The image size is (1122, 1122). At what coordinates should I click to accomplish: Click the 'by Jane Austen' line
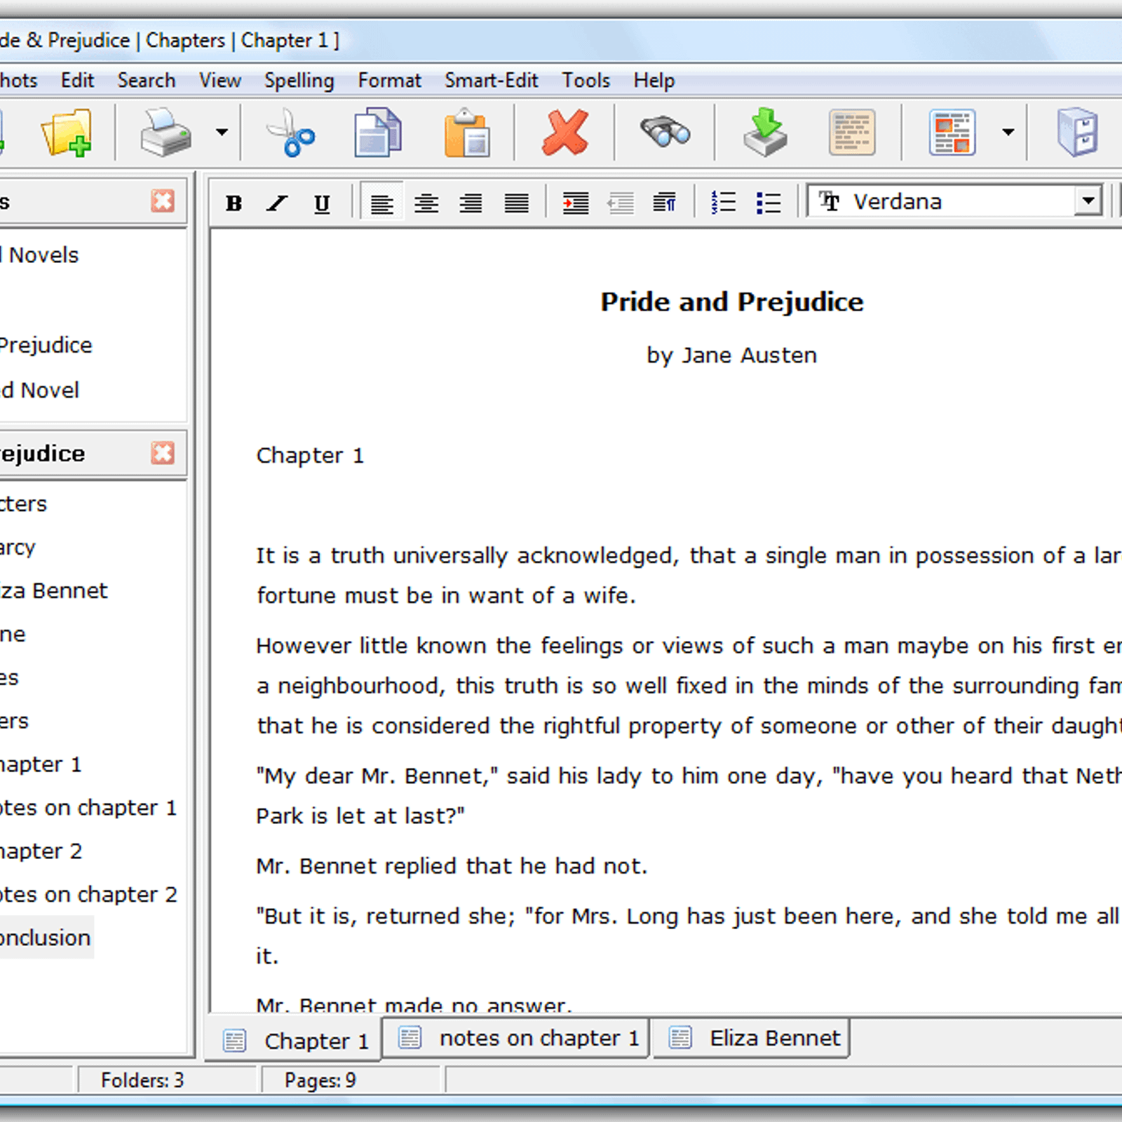[x=732, y=356]
